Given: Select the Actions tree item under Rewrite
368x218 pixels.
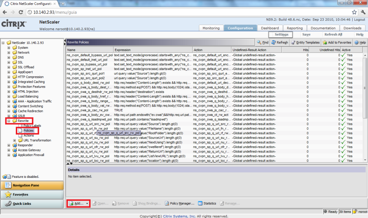Looking at the screenshot, I should point(29,136).
